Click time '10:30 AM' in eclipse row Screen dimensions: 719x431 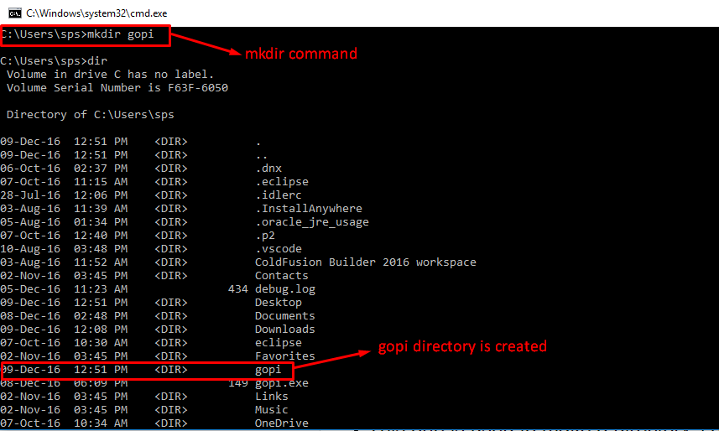(x=101, y=342)
